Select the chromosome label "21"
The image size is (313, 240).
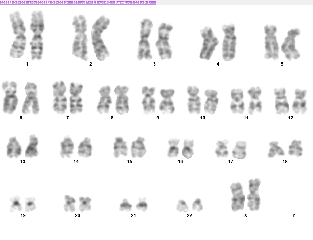click(133, 215)
